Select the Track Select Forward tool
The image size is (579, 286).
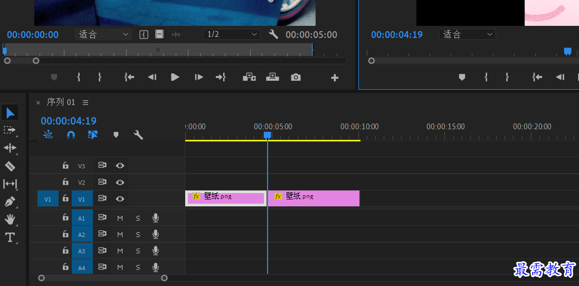[10, 130]
